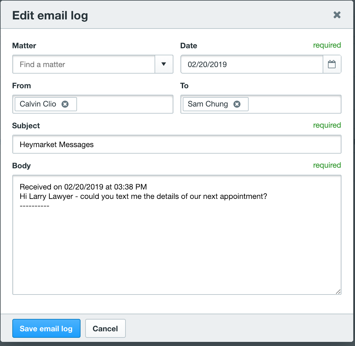Remove Sam Chung from the To field
This screenshot has width=355, height=346.
[237, 104]
